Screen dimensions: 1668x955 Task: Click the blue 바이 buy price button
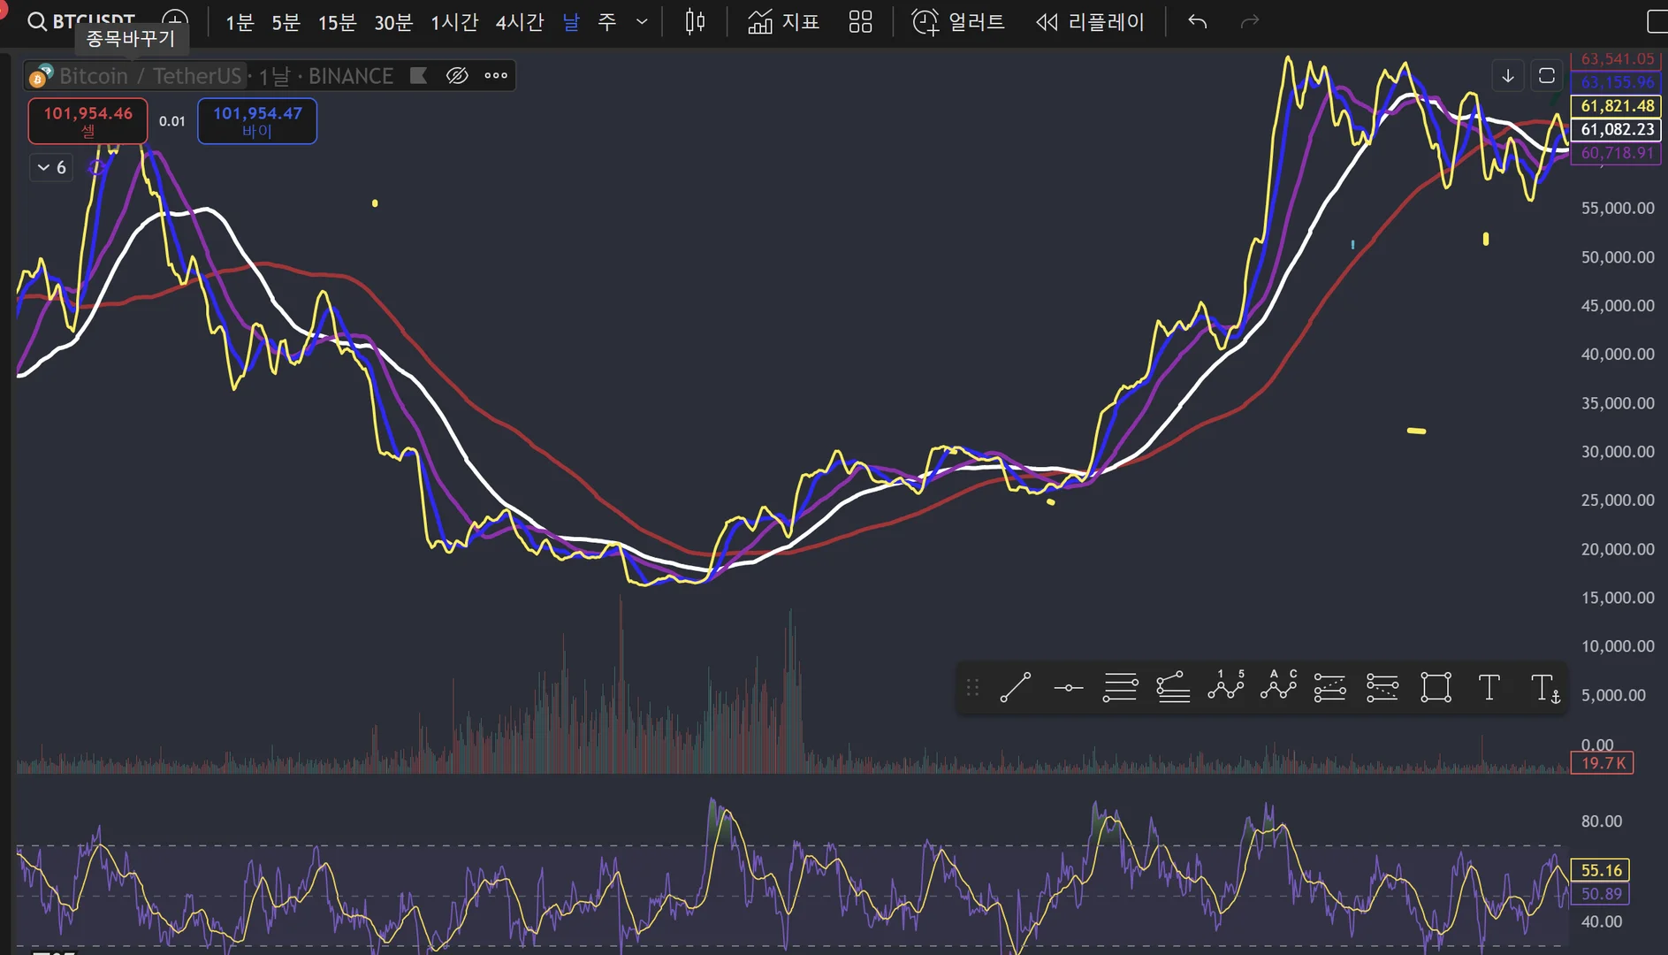click(x=257, y=121)
